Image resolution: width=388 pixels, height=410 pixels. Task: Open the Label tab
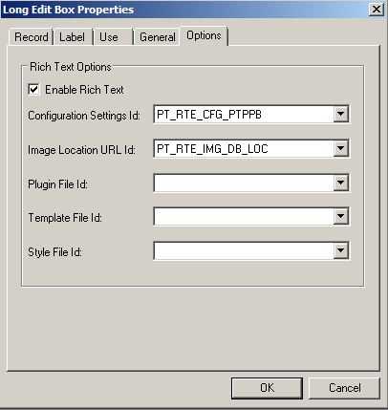point(73,37)
